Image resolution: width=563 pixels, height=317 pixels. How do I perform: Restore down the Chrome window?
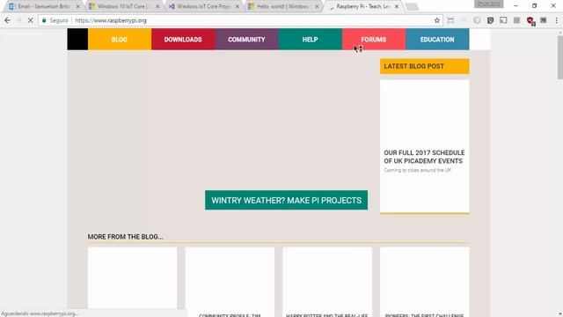pos(535,6)
